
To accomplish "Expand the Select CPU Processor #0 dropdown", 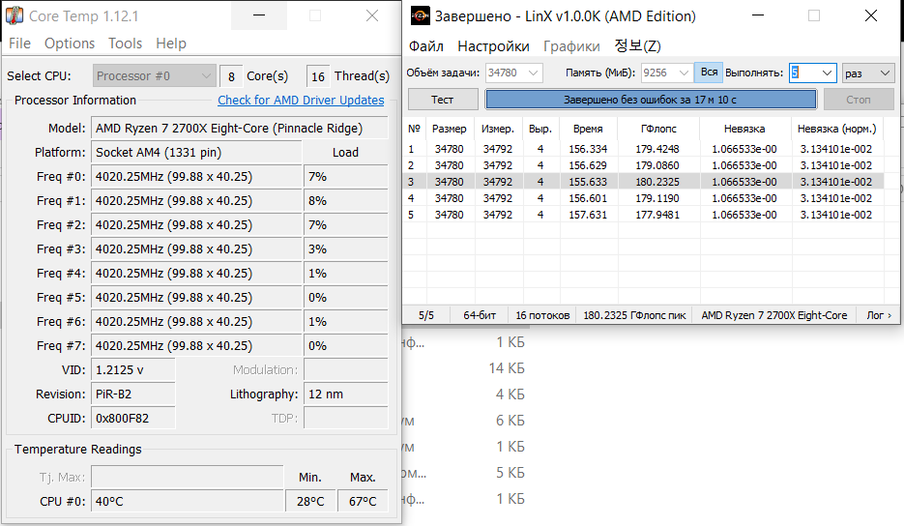I will [x=154, y=76].
